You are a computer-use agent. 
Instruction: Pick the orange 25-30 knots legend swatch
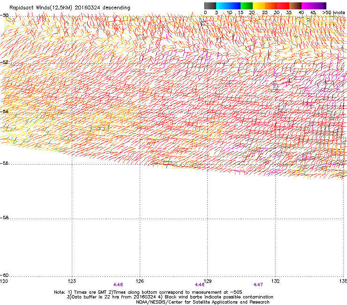point(271,6)
